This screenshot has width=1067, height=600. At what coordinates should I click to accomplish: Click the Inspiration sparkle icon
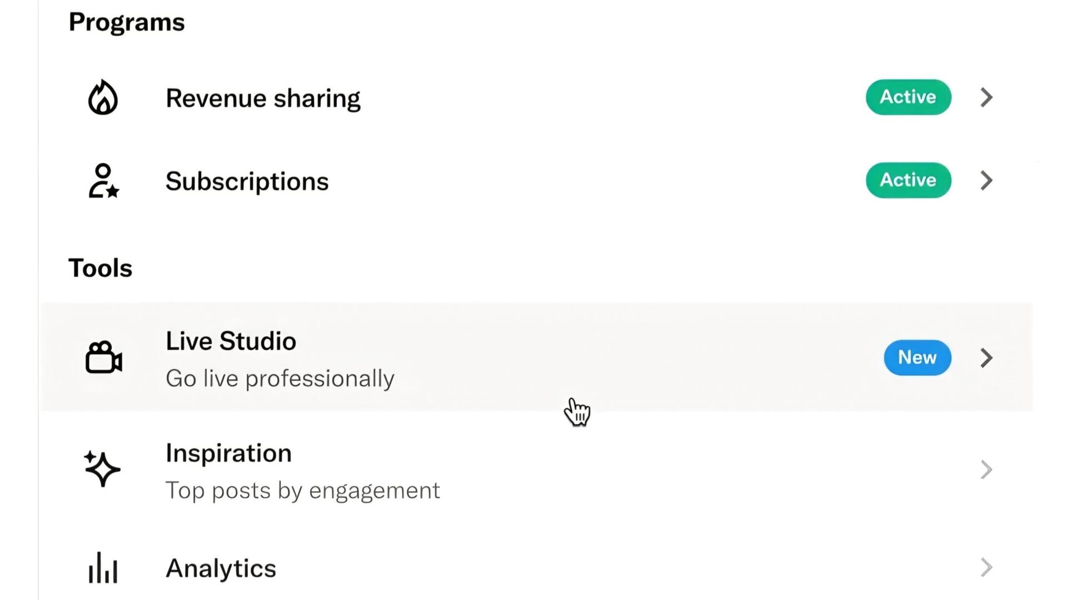coord(102,469)
